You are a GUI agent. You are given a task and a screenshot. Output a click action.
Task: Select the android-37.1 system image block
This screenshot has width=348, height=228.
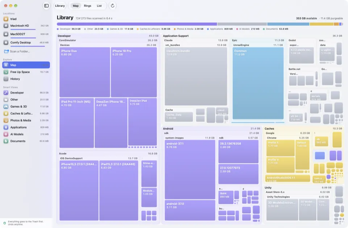point(190,169)
